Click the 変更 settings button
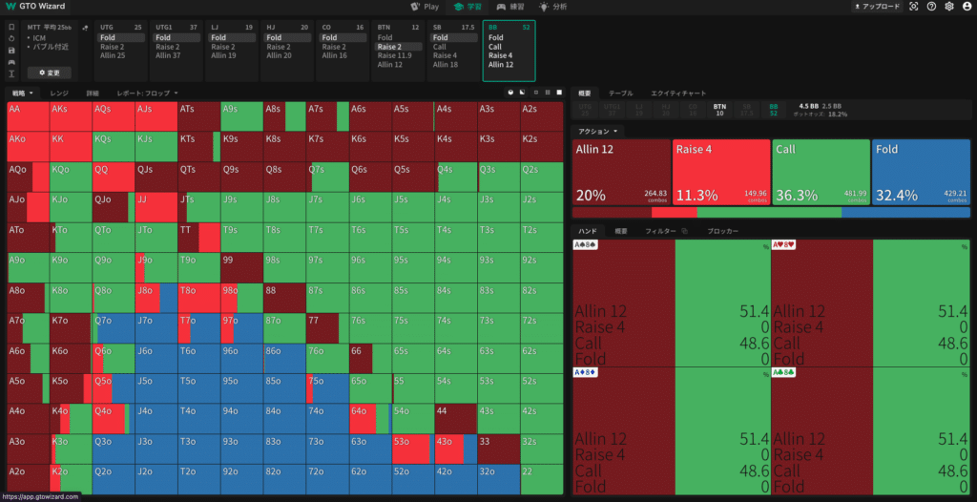This screenshot has width=977, height=502. (x=50, y=73)
